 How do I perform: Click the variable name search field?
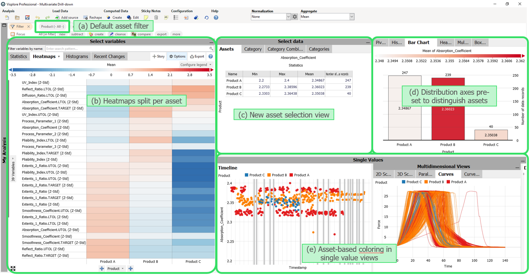coord(129,48)
